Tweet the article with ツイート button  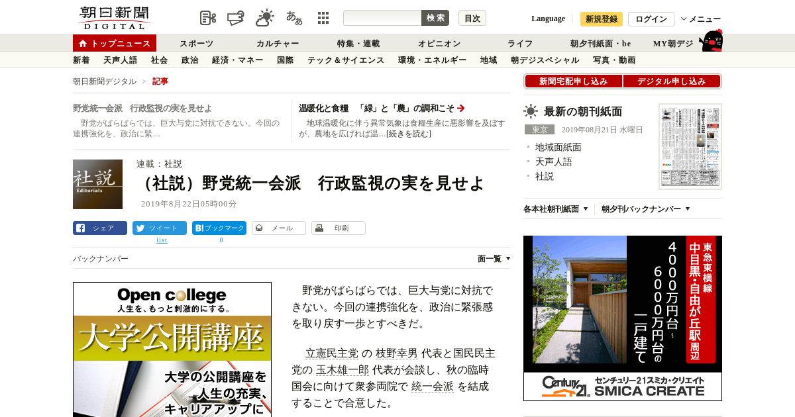coord(160,228)
